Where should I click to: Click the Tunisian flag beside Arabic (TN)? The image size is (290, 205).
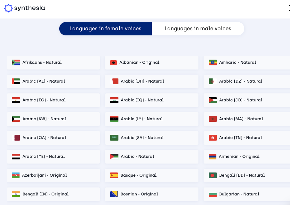[x=212, y=138]
